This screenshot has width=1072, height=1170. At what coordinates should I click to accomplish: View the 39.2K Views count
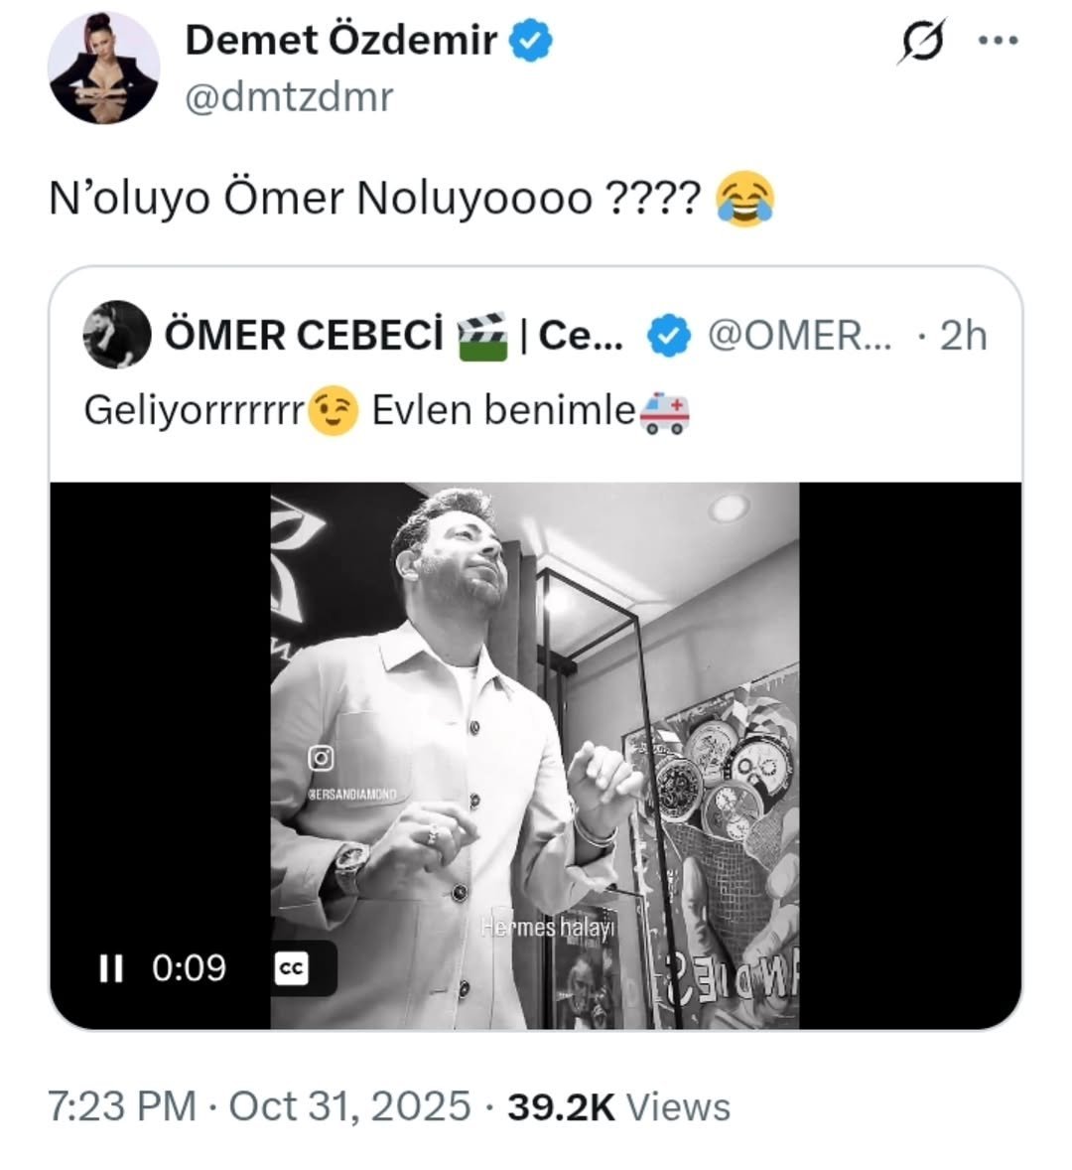tap(618, 1106)
